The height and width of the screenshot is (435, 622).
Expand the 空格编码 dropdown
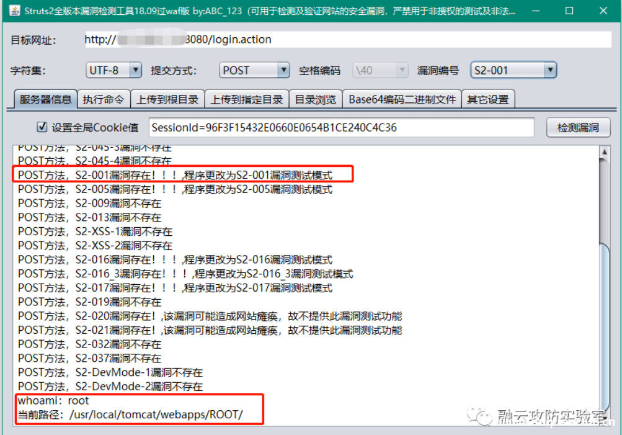pos(402,70)
